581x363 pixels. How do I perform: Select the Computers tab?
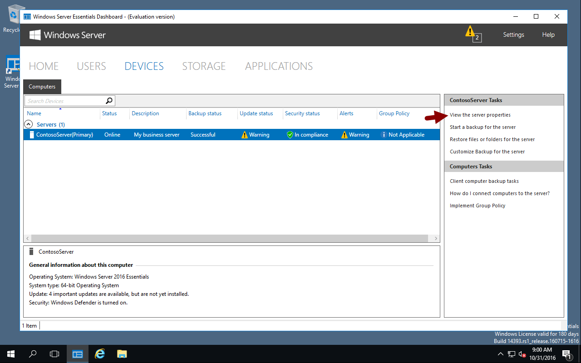[x=42, y=87]
